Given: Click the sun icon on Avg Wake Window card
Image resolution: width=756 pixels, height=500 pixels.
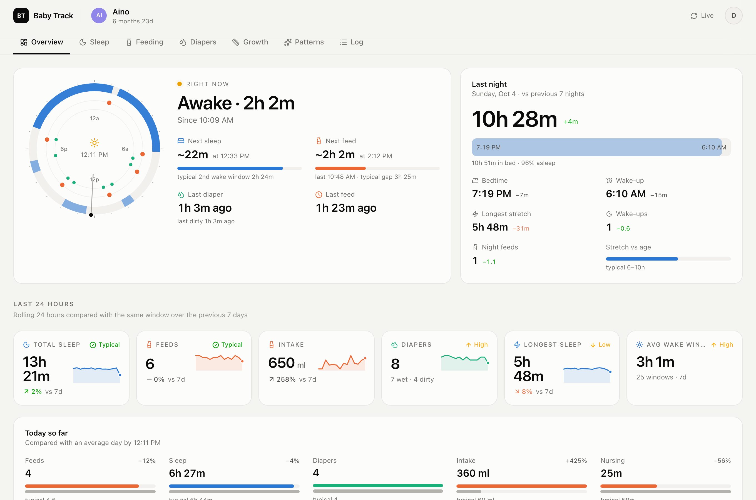Looking at the screenshot, I should [x=639, y=345].
